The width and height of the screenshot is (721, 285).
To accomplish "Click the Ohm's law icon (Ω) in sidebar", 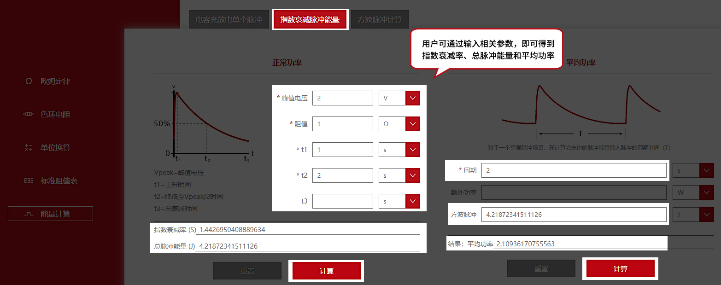I will [x=29, y=81].
